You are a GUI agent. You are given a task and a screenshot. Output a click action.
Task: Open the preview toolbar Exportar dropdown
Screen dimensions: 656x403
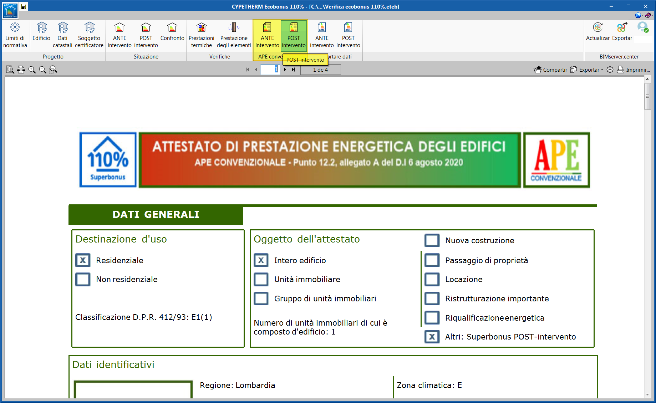[587, 70]
